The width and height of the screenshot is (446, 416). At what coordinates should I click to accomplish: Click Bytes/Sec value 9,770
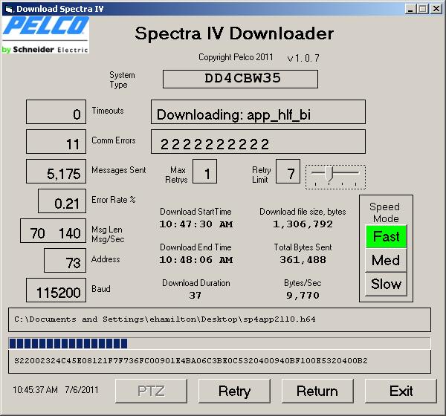point(303,296)
